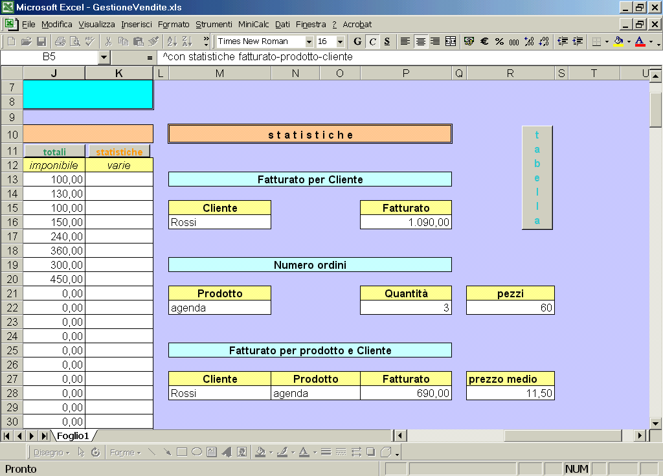Insert ClipArt from the Drawing toolbar
The image size is (663, 476).
242,452
